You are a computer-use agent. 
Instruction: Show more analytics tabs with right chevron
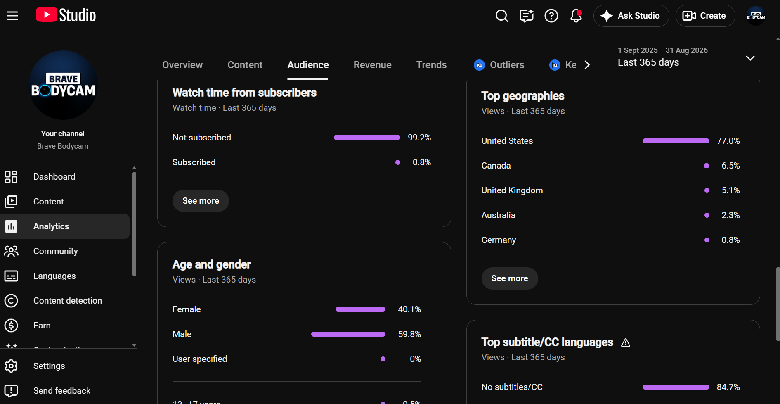click(x=587, y=65)
